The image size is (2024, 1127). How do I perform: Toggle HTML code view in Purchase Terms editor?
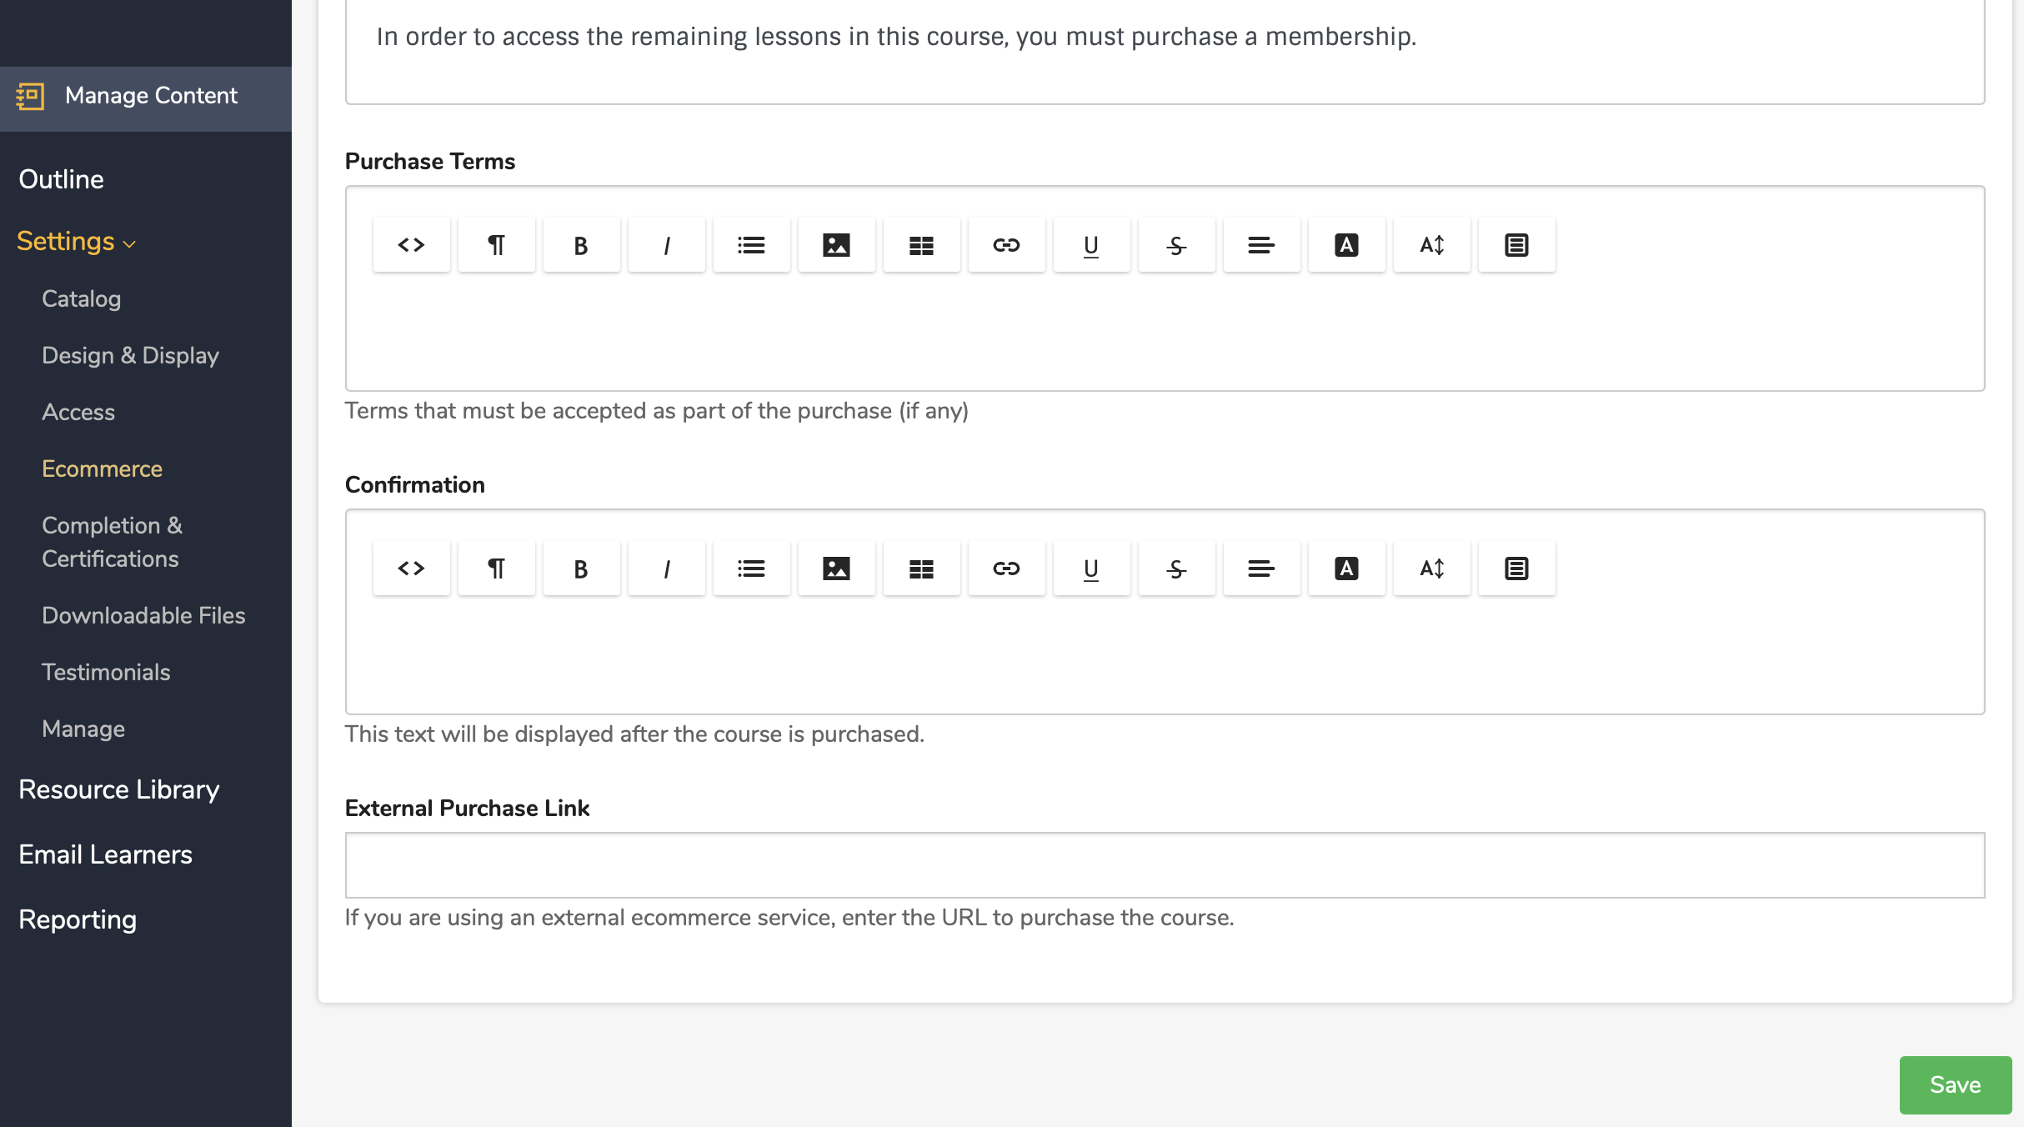point(412,245)
